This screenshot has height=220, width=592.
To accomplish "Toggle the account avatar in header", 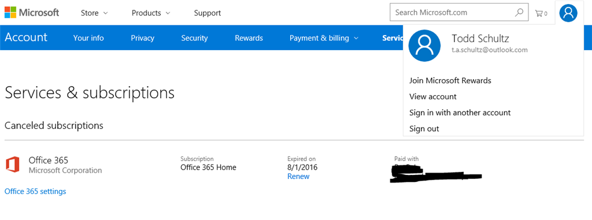I will (568, 13).
